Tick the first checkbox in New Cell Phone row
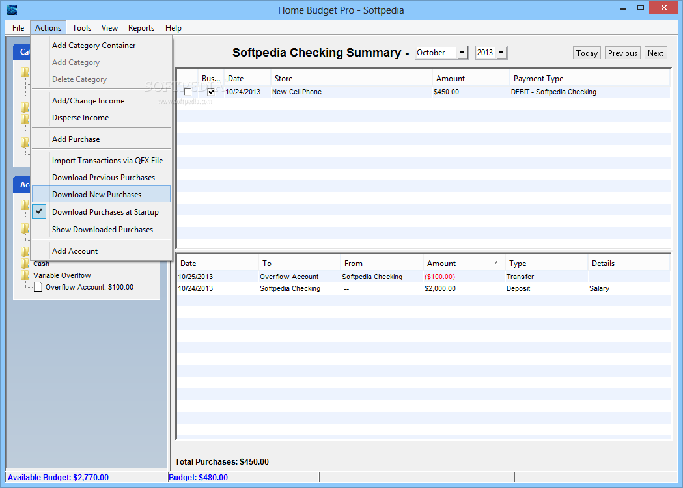 click(188, 92)
